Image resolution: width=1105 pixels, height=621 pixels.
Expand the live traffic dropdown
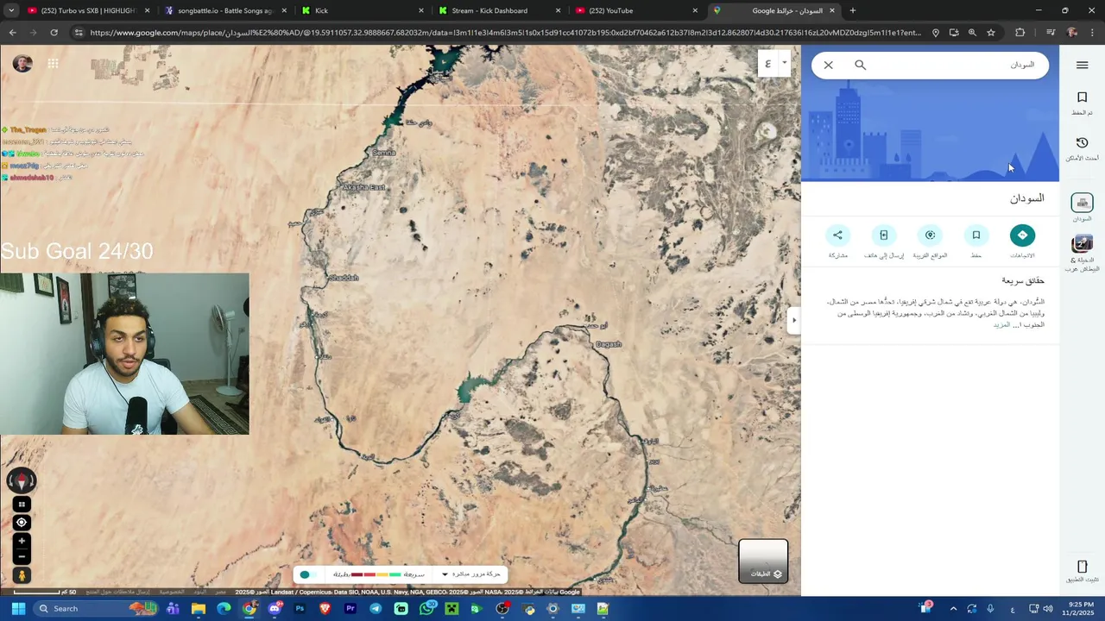445,574
